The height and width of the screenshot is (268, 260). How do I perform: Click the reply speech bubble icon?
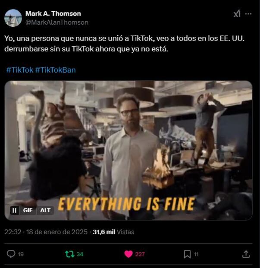(11, 254)
